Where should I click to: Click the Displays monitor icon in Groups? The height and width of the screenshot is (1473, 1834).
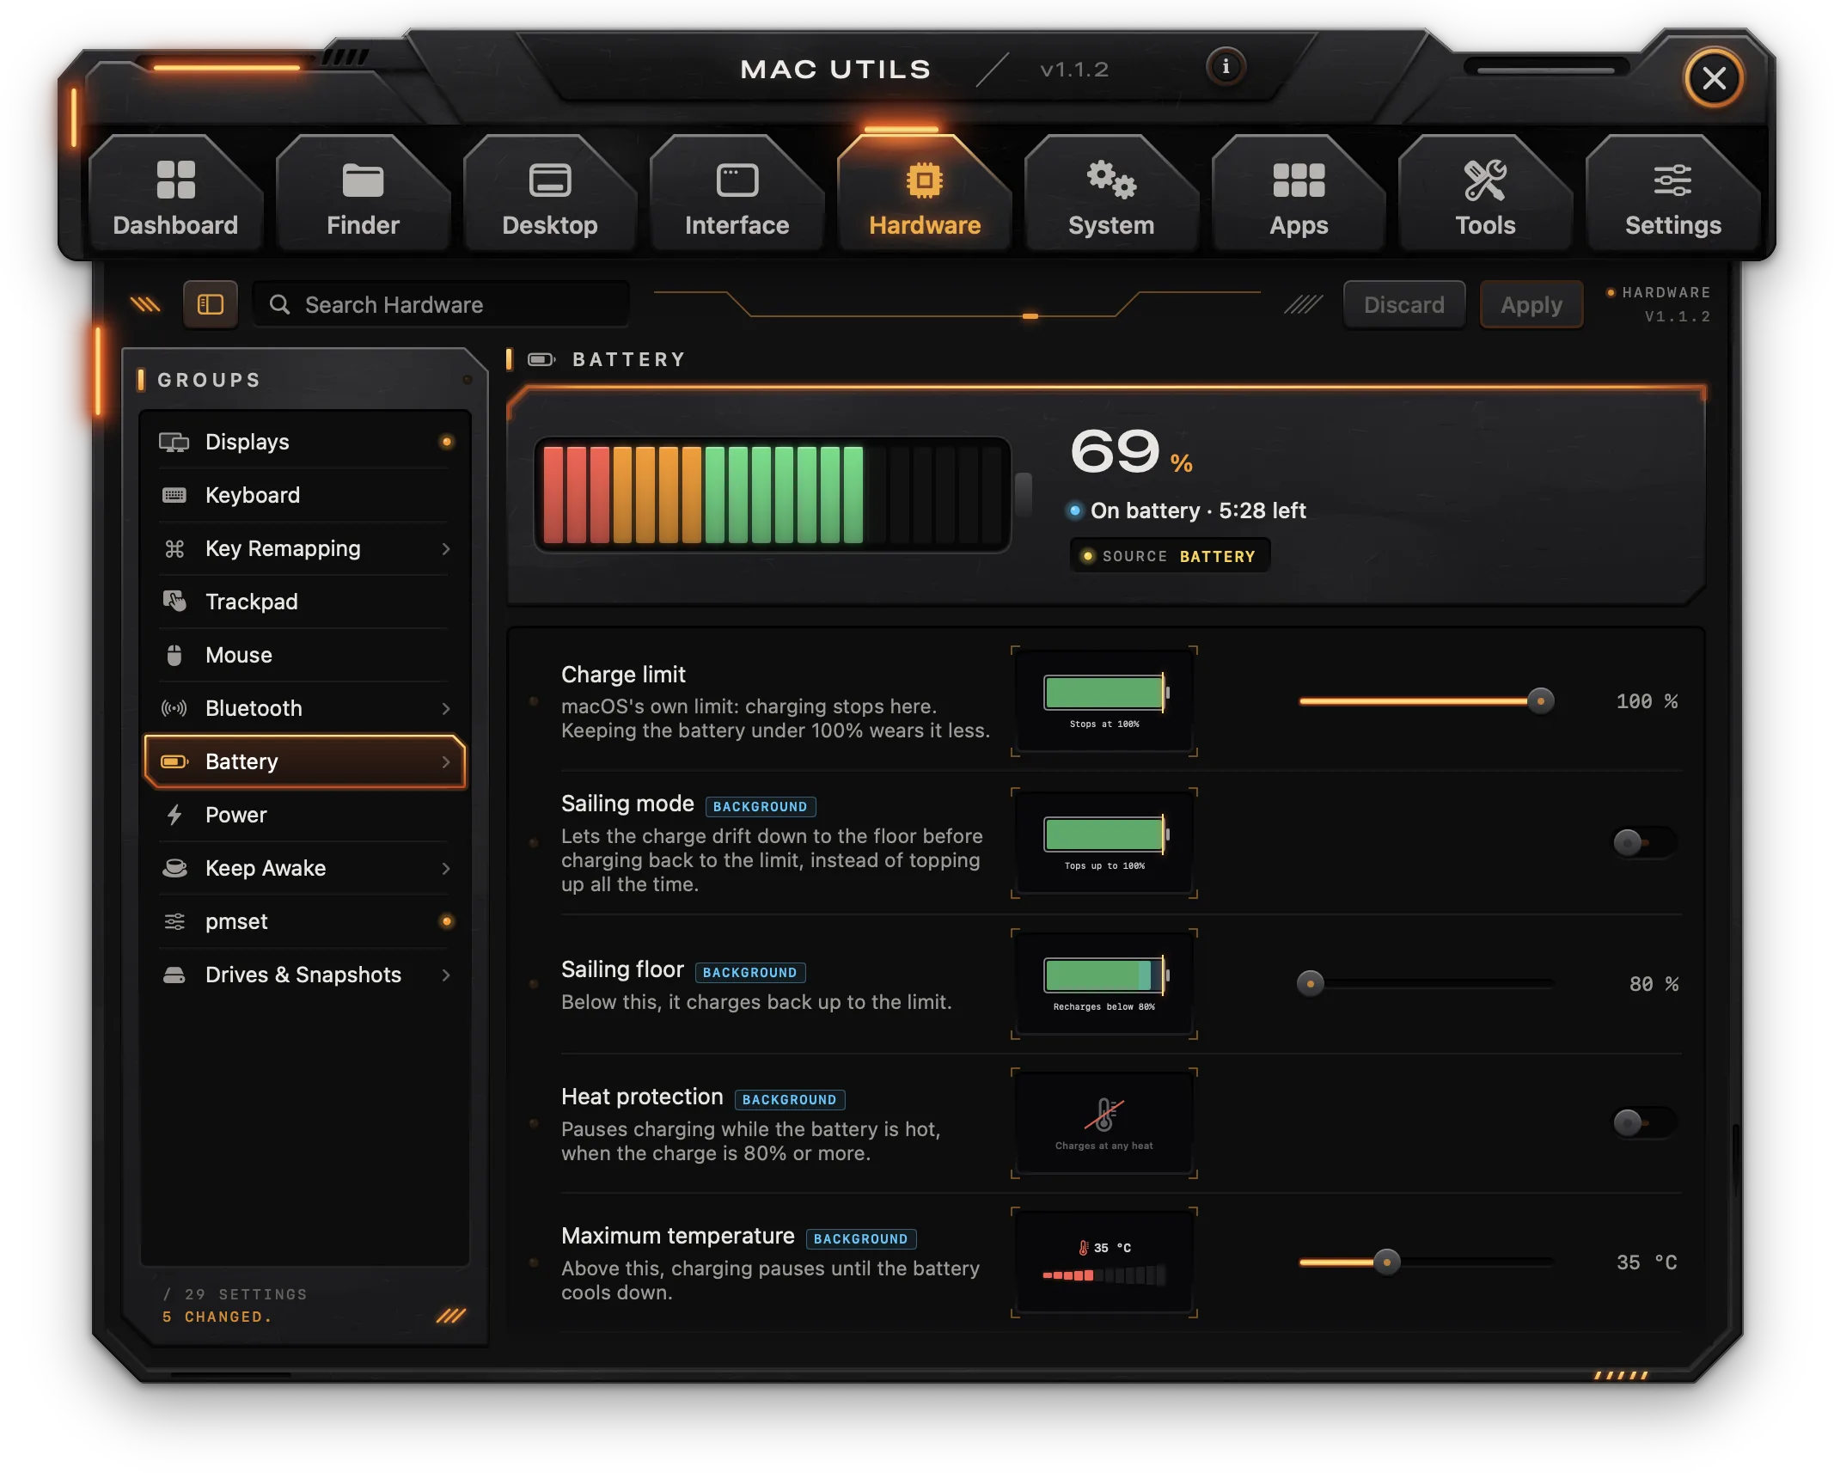point(174,442)
